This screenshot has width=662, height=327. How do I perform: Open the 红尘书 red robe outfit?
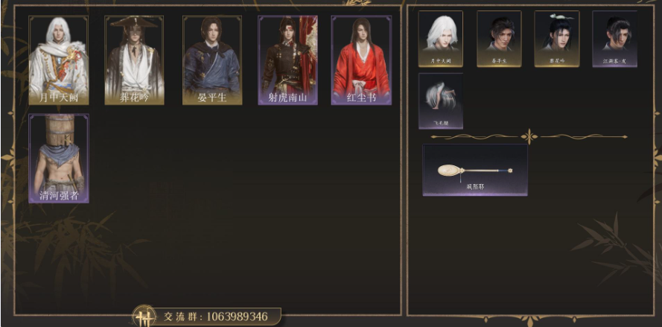coord(361,60)
